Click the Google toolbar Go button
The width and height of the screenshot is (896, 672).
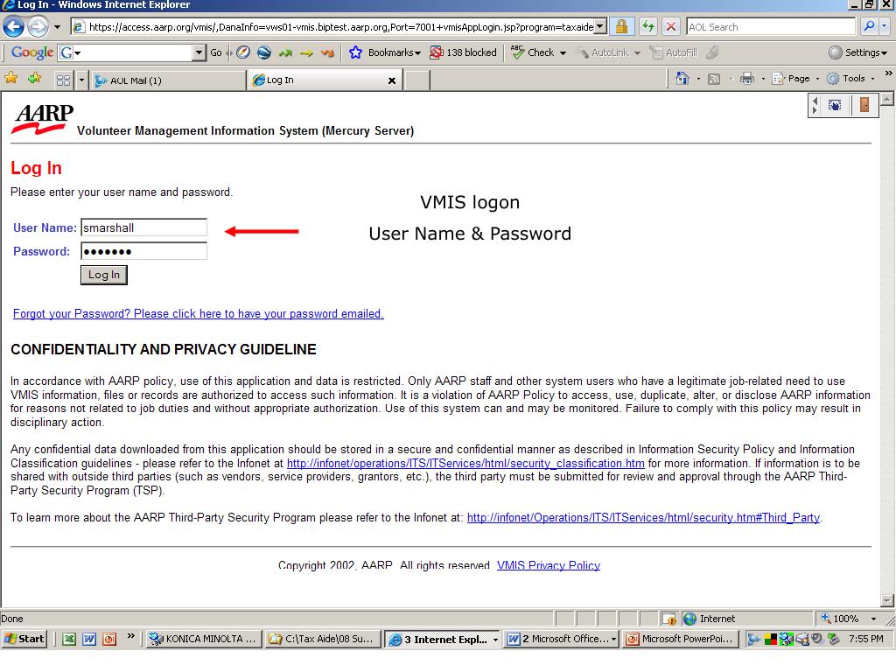[x=216, y=52]
